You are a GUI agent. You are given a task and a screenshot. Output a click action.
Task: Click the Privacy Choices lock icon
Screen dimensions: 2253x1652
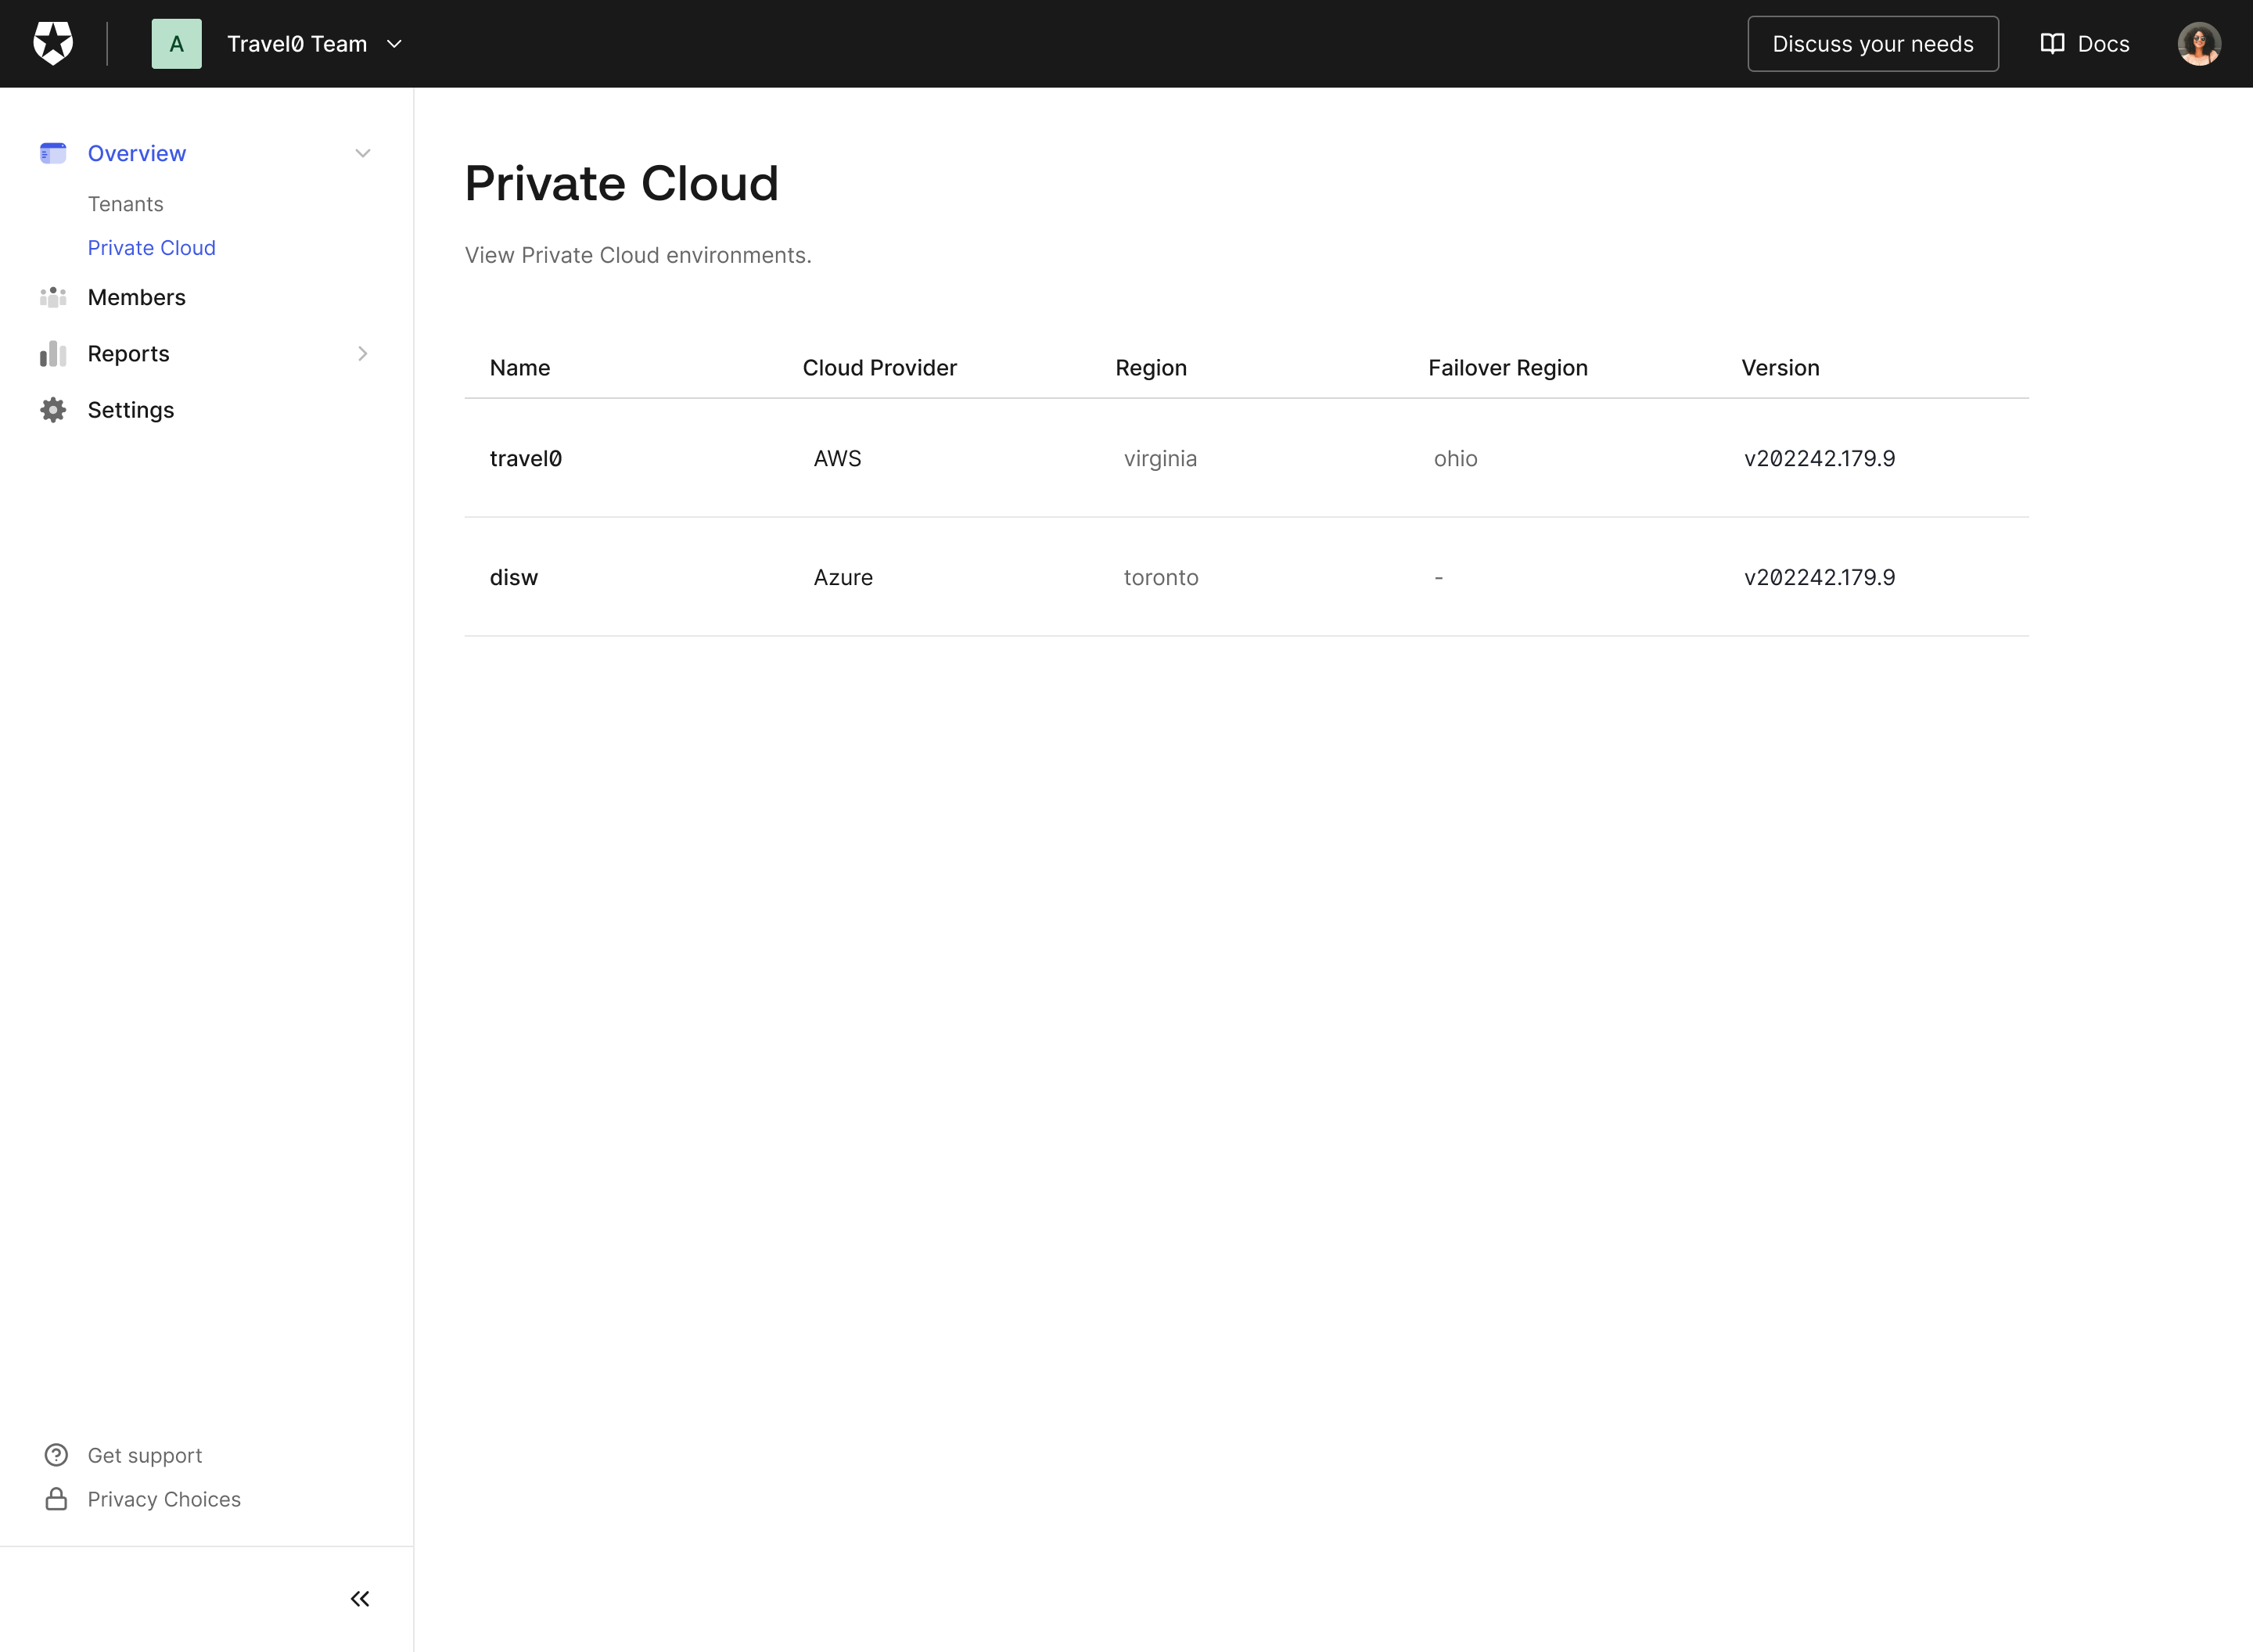(57, 1499)
